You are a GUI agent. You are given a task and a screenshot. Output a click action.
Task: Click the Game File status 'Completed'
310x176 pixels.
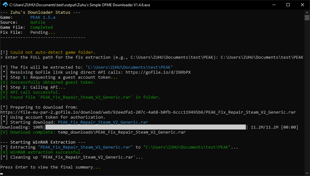(x=42, y=27)
